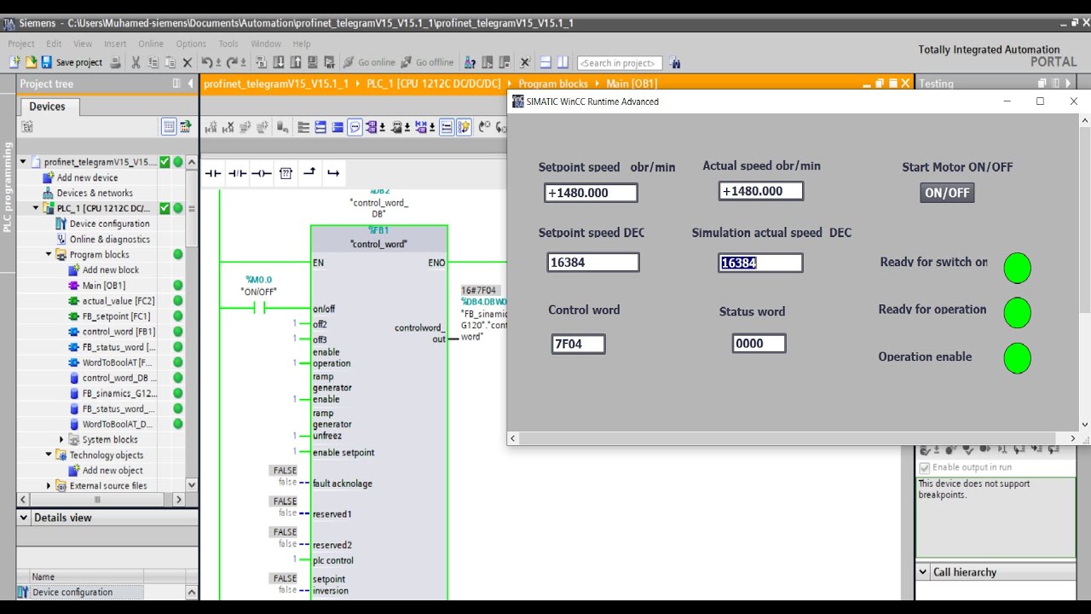Image resolution: width=1091 pixels, height=614 pixels.
Task: Check the Enable output in run checkbox
Action: pos(924,467)
